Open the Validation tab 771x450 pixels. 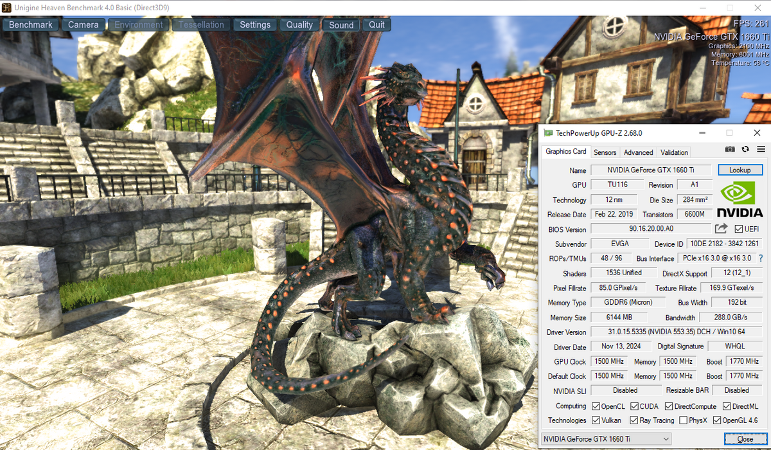coord(674,152)
